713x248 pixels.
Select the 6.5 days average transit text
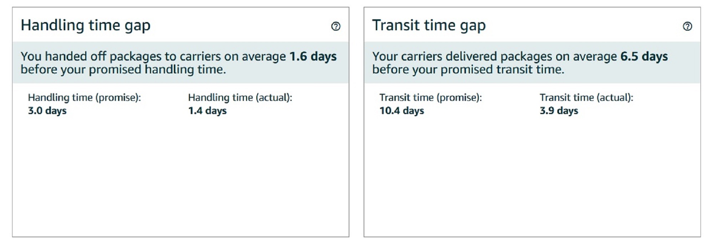coord(644,56)
